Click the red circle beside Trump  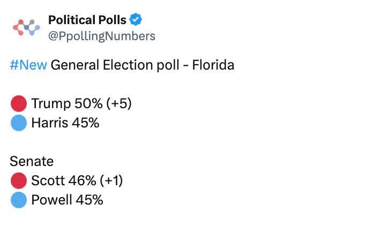click(19, 103)
